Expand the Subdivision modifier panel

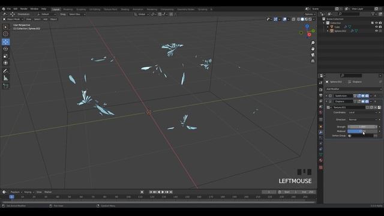[326, 96]
